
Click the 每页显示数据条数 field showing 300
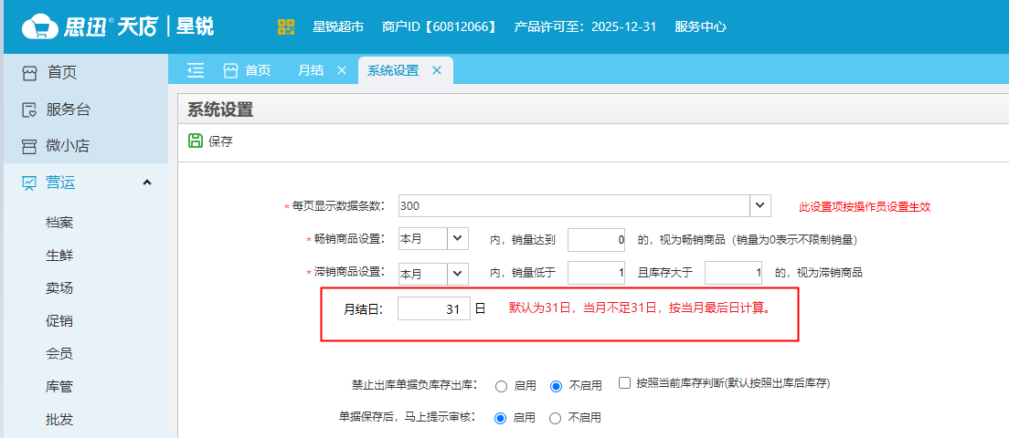coord(574,205)
